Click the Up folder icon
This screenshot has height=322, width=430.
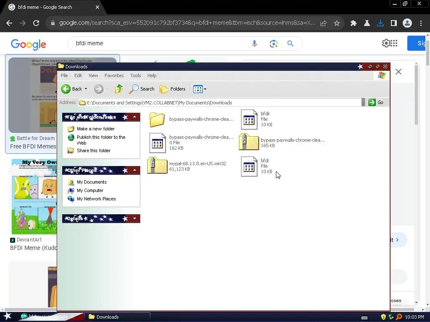pos(119,89)
